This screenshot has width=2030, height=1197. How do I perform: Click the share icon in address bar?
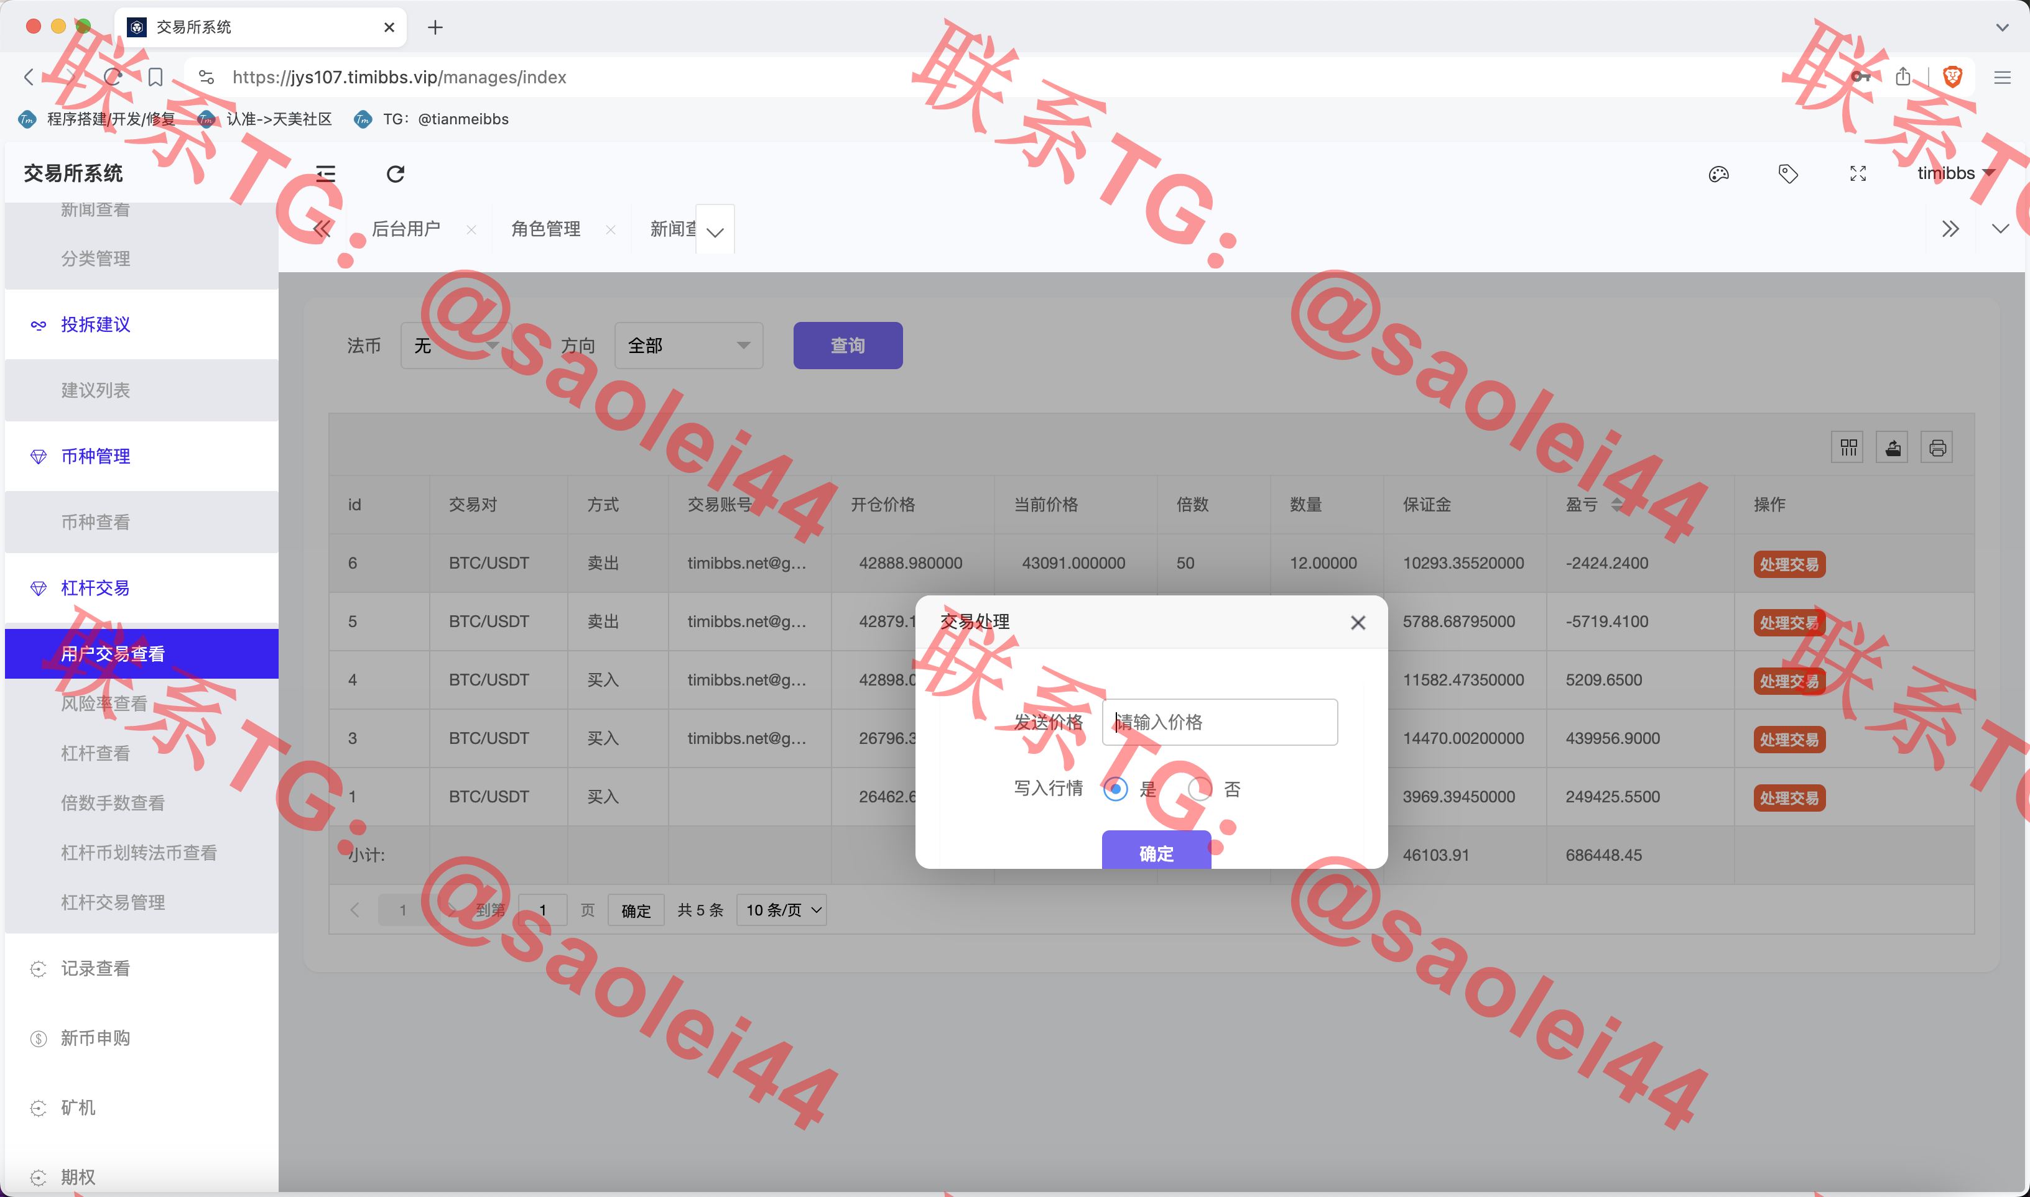tap(1903, 76)
